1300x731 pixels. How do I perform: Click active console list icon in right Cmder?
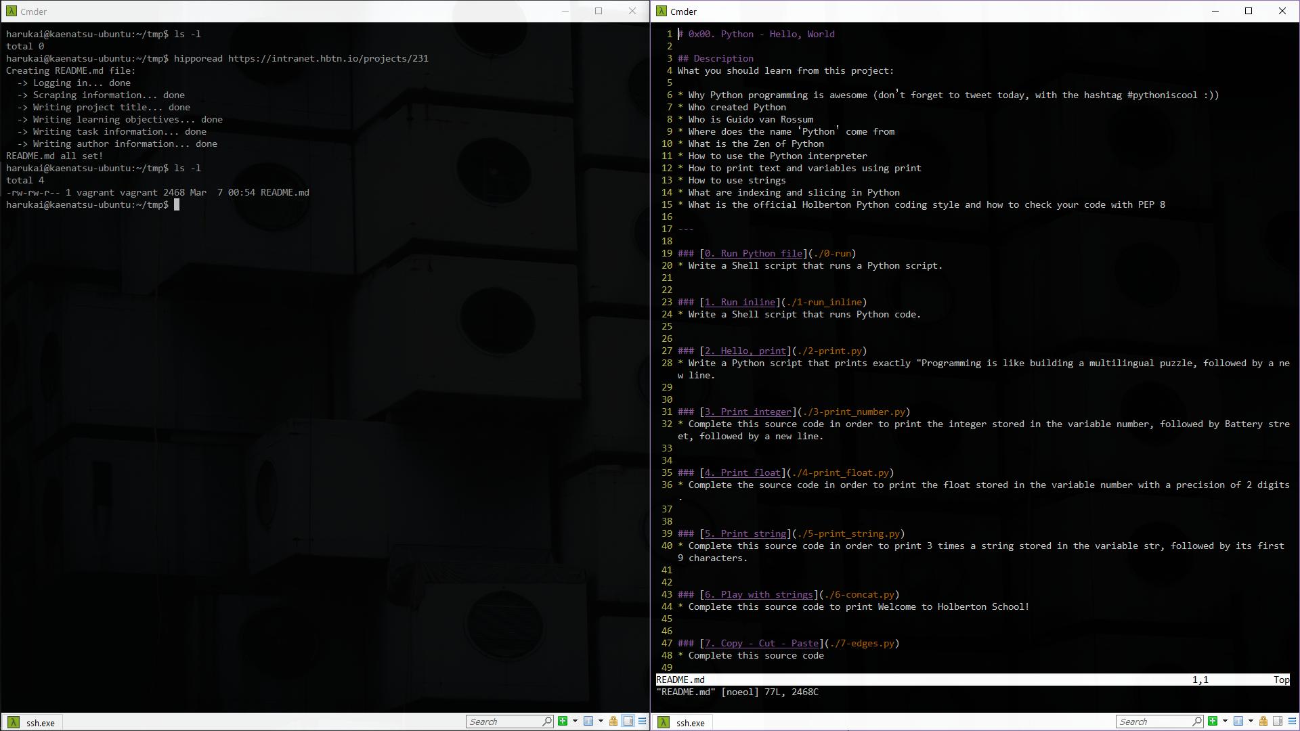tap(1238, 721)
